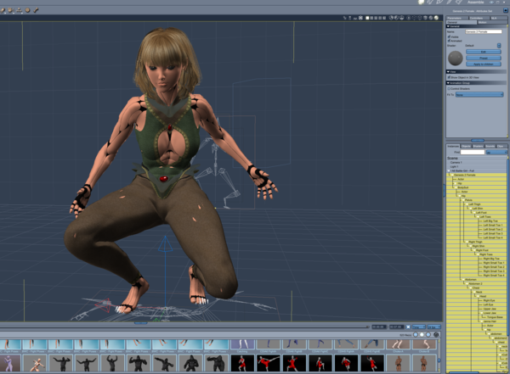
Task: Select the Left Small Toe 3 row
Action: coord(477,233)
